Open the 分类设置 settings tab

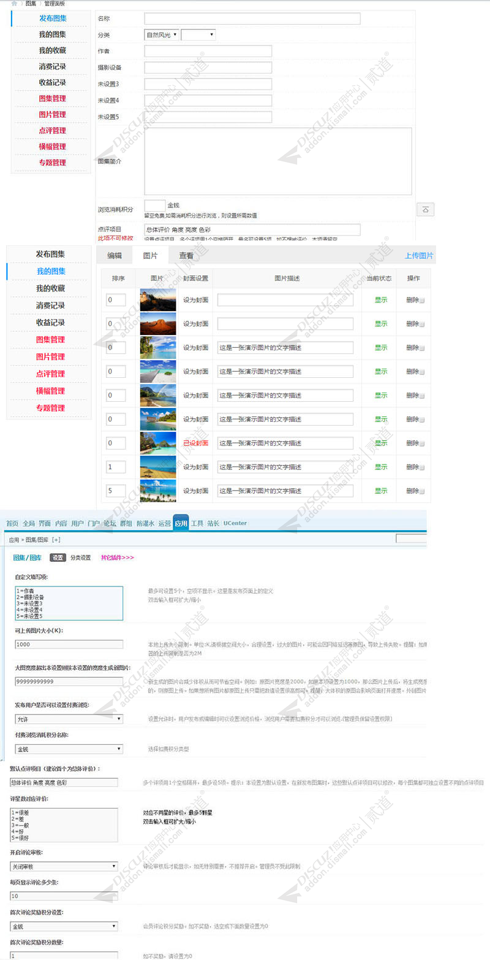pyautogui.click(x=80, y=558)
